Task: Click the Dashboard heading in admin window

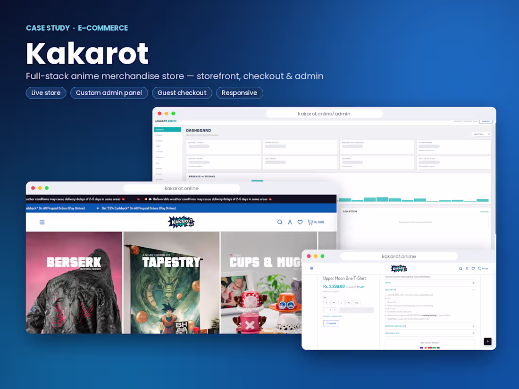Action: click(x=198, y=130)
